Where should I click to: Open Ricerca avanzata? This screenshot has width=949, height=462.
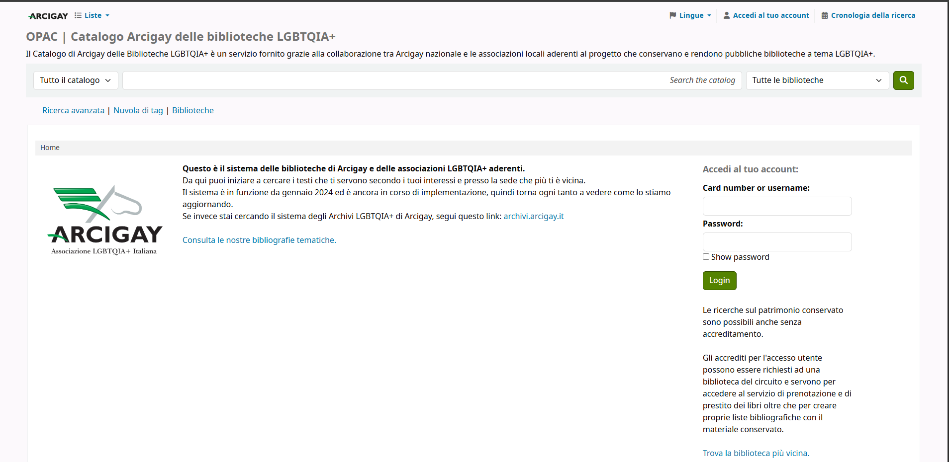(x=73, y=111)
